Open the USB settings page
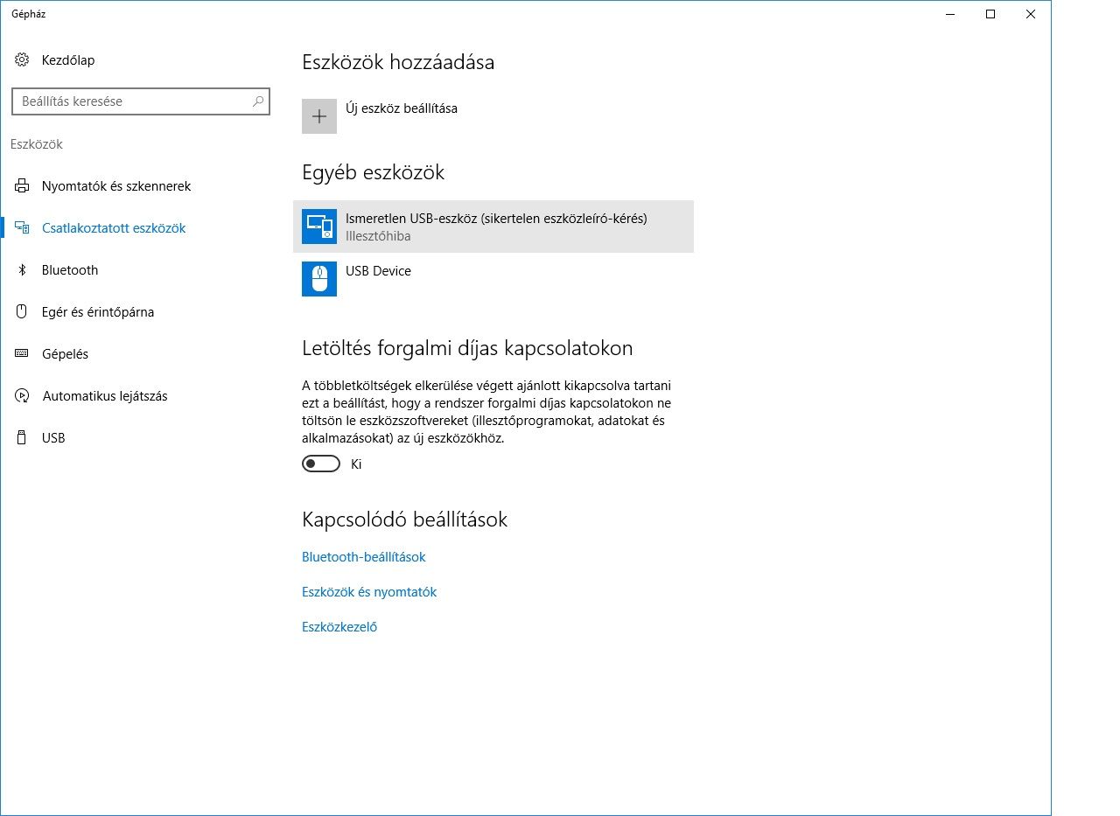The height and width of the screenshot is (816, 1120). coord(53,438)
